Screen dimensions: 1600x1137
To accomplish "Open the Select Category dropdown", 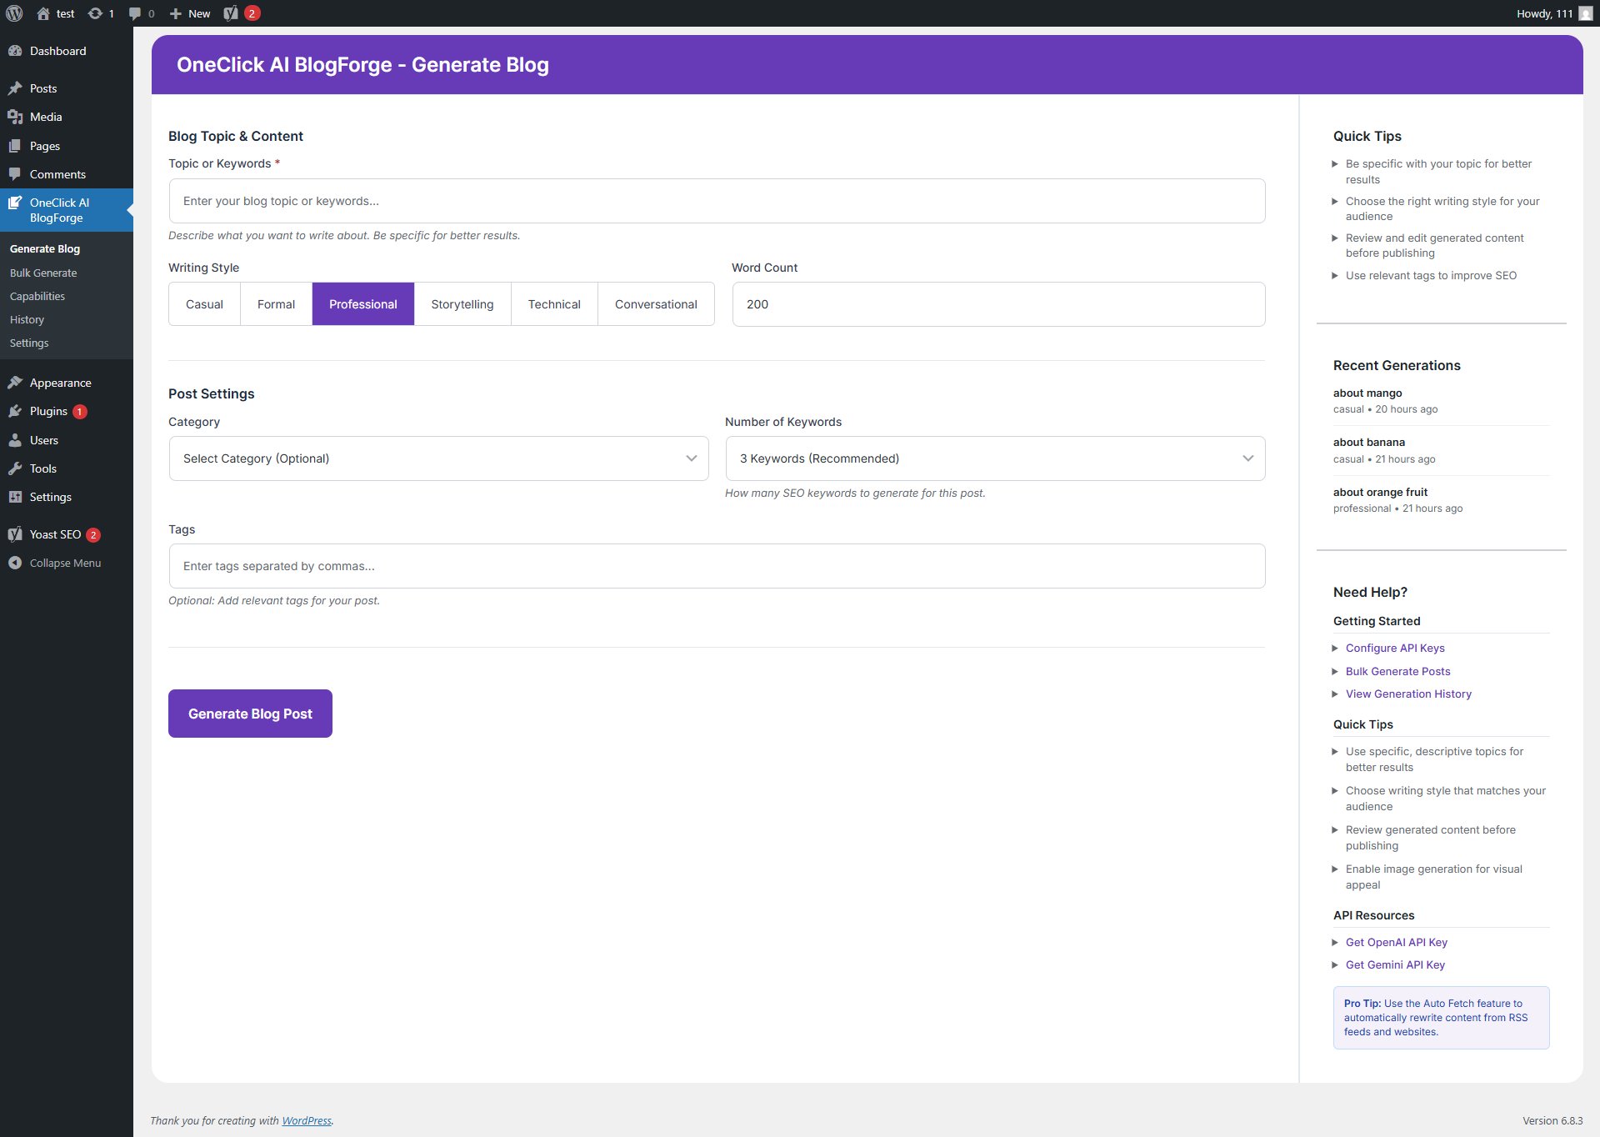I will 438,458.
